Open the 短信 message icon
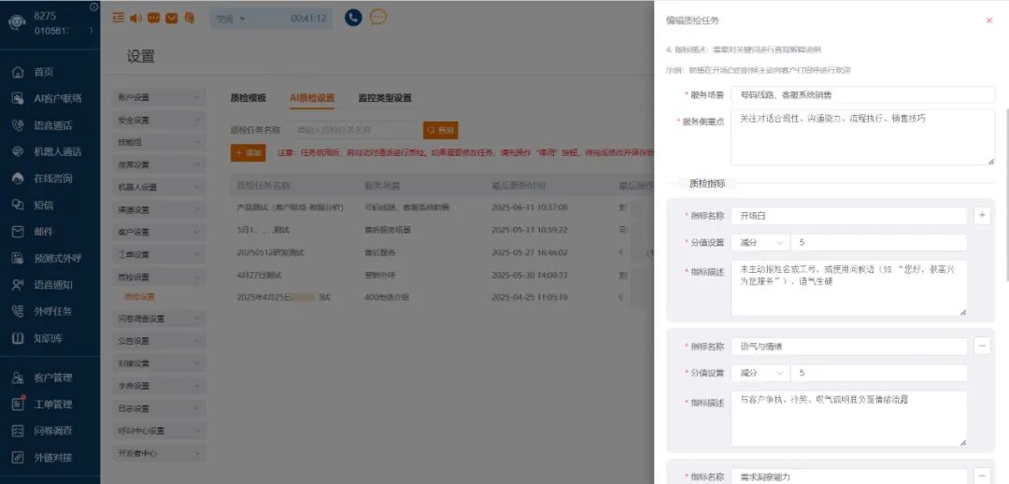 (x=18, y=206)
